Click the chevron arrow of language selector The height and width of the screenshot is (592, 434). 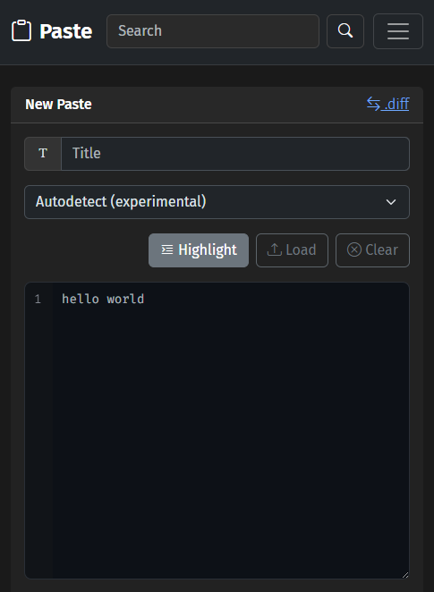coord(391,202)
